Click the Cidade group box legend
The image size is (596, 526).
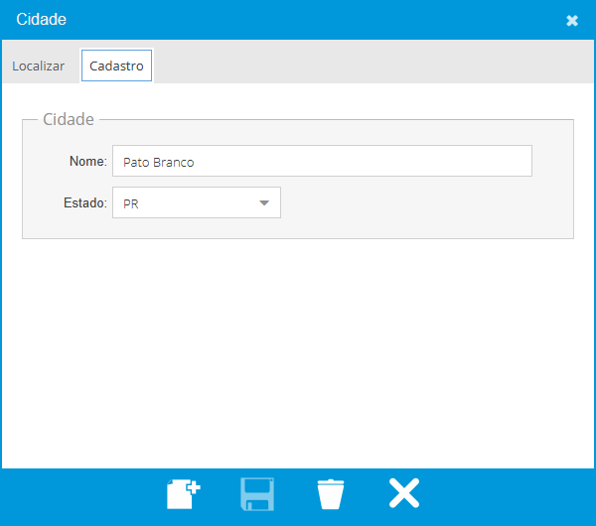(x=69, y=120)
